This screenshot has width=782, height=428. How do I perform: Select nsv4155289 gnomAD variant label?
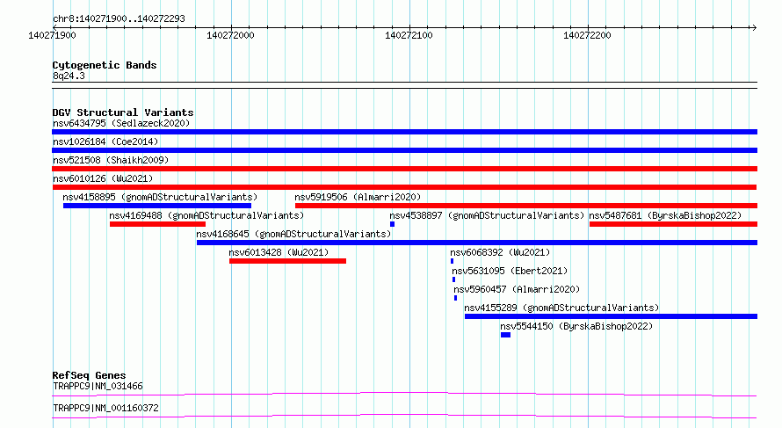coord(561,308)
